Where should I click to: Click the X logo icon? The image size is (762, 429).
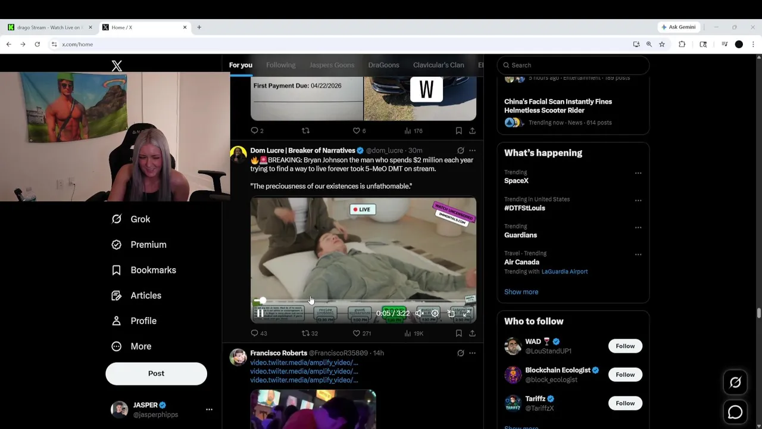click(117, 66)
